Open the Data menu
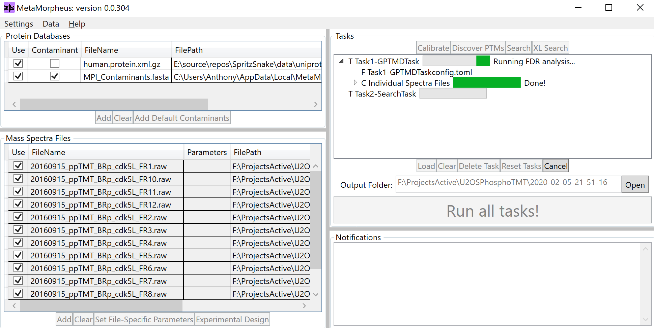654x328 pixels. tap(51, 24)
